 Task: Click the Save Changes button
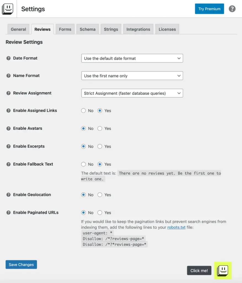pos(21,264)
